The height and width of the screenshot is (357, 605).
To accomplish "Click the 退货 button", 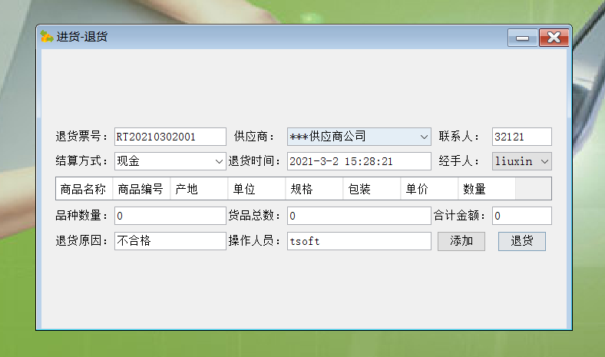I will pyautogui.click(x=521, y=241).
